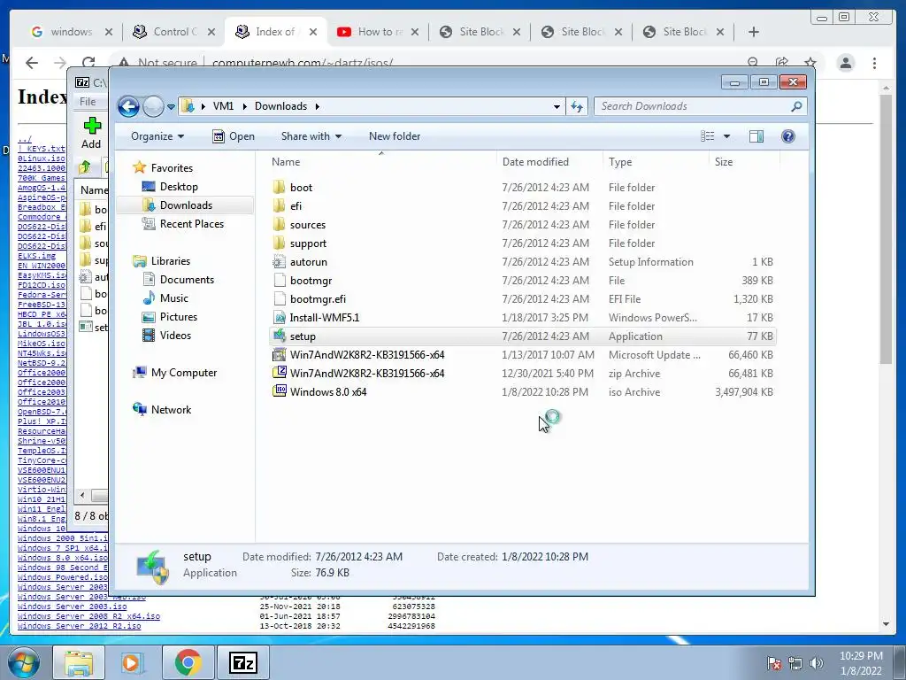This screenshot has width=906, height=680.
Task: Click Chrome's back navigation arrow
Action: [32, 63]
